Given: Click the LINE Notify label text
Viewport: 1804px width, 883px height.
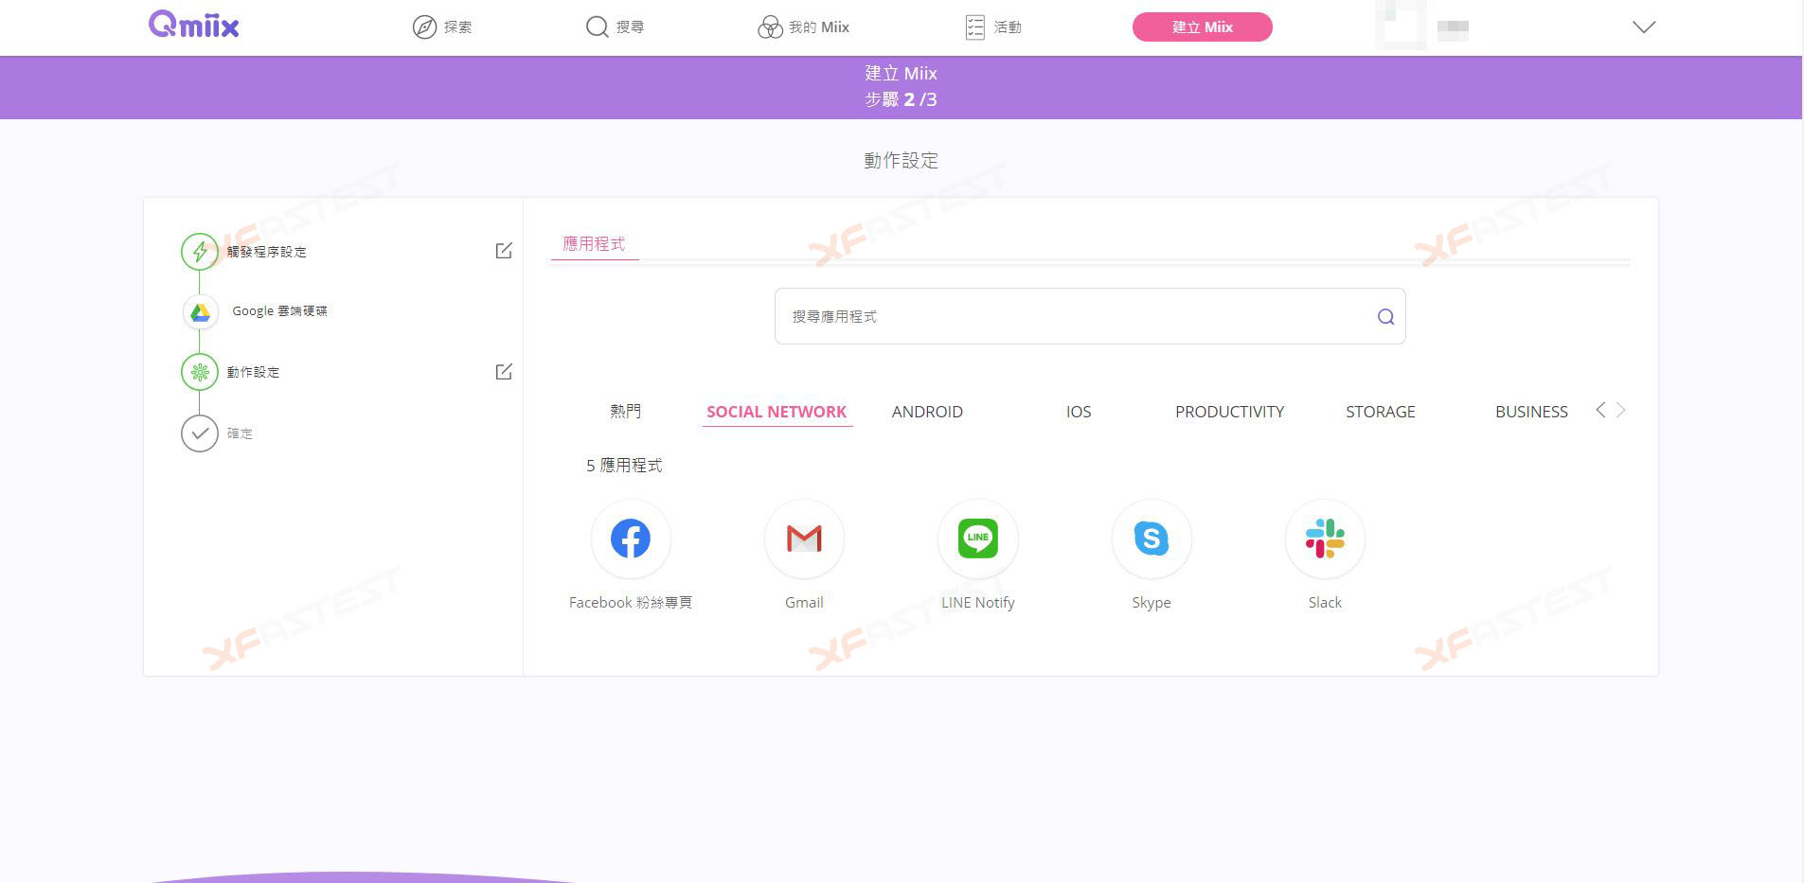Looking at the screenshot, I should coord(978,603).
